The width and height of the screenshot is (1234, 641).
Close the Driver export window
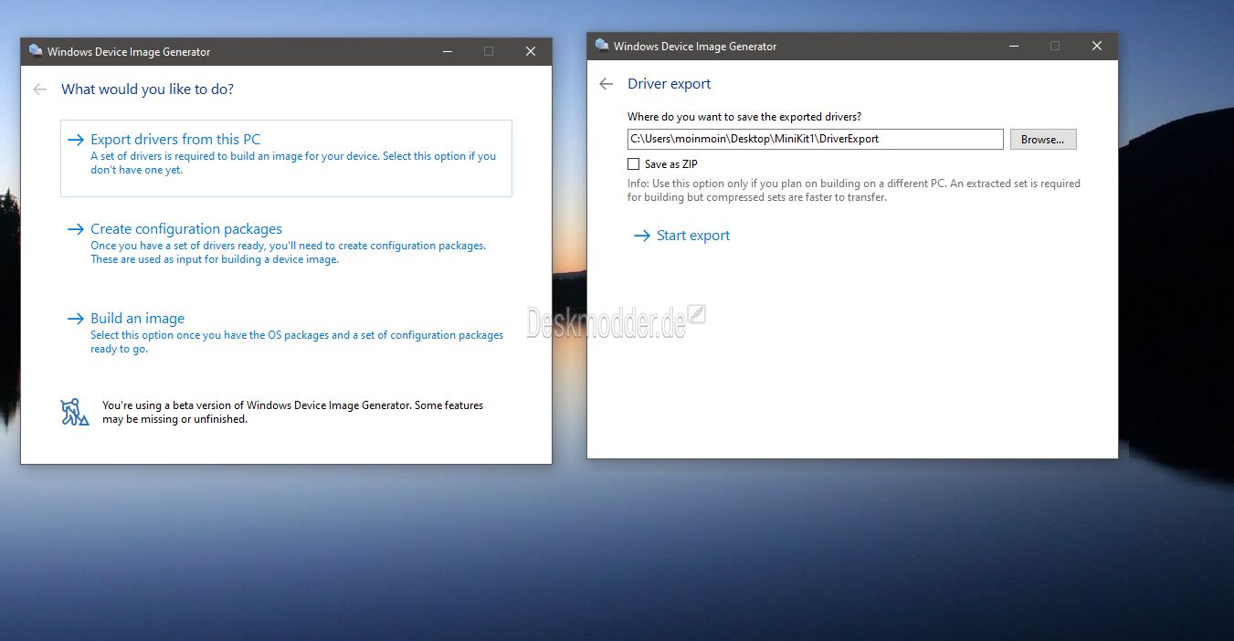click(x=1097, y=47)
